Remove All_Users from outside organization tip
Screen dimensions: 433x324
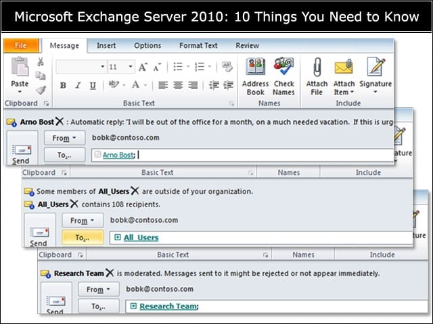click(x=135, y=190)
